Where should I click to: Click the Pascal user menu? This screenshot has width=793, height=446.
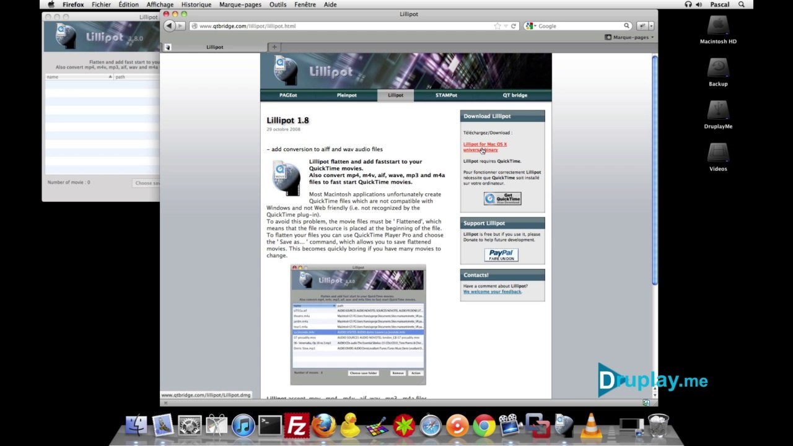(x=720, y=4)
